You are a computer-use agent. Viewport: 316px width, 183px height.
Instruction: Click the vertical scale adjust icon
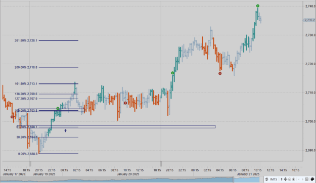282,179
